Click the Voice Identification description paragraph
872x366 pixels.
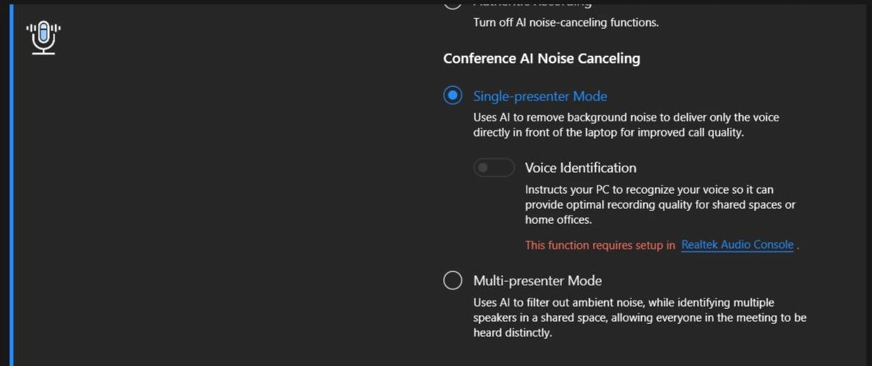point(660,205)
